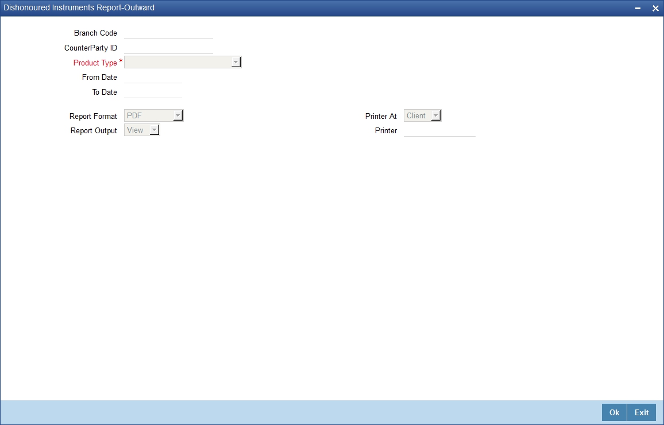Open the Report Output View dropdown
The width and height of the screenshot is (664, 425).
142,130
